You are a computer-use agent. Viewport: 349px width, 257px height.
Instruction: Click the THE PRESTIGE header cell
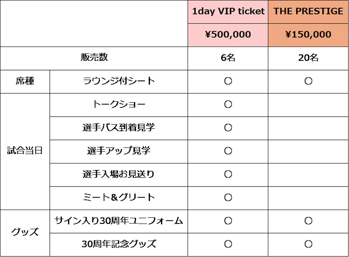point(308,12)
